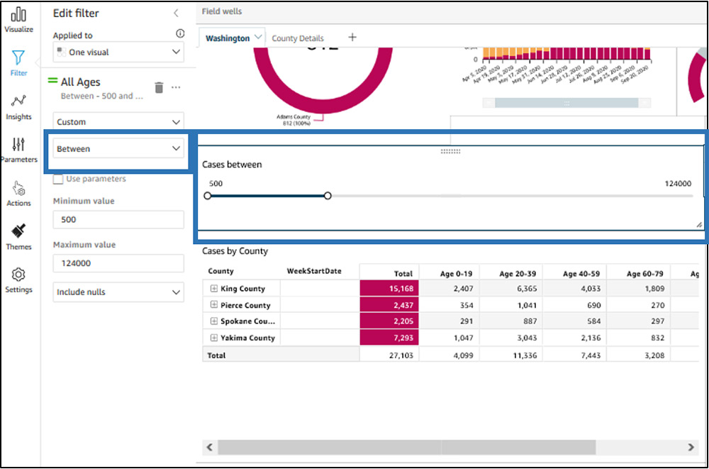Open the Between comparison dropdown
Viewport: 709px width, 469px height.
pos(118,148)
